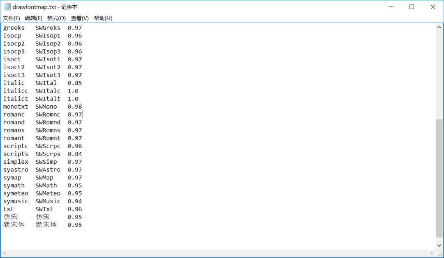
Task: Click the txt SWTxt 0.96 line
Action: pos(41,209)
